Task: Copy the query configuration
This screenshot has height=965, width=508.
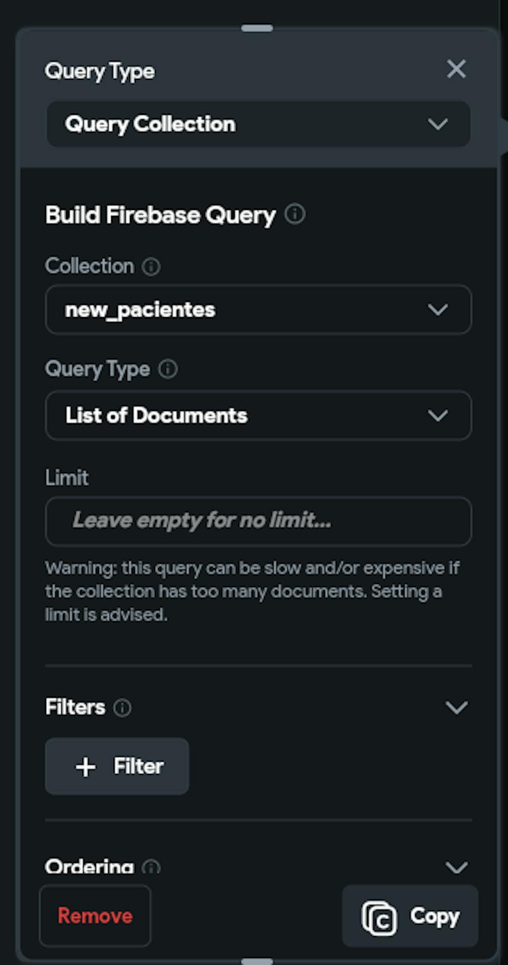Action: pyautogui.click(x=410, y=916)
